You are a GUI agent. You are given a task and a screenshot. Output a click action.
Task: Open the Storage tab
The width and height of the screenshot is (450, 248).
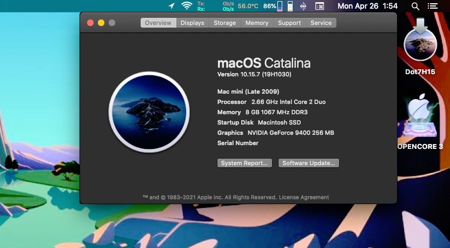224,23
